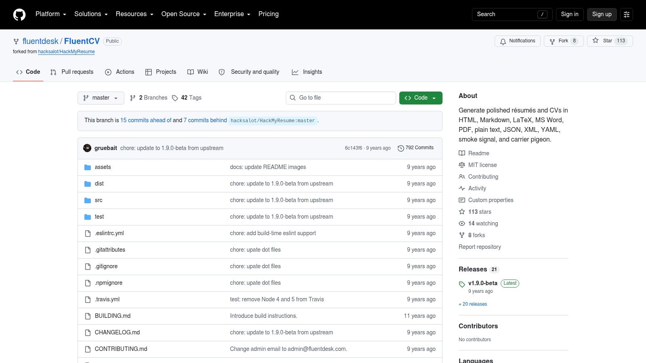Focus the header Search field
This screenshot has width=646, height=363.
pyautogui.click(x=512, y=15)
